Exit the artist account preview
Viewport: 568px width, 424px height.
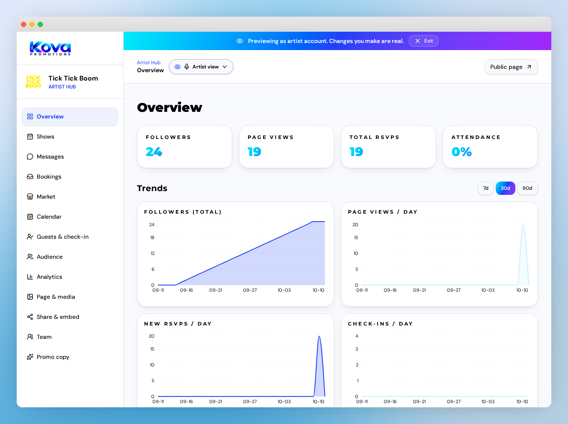coord(423,41)
